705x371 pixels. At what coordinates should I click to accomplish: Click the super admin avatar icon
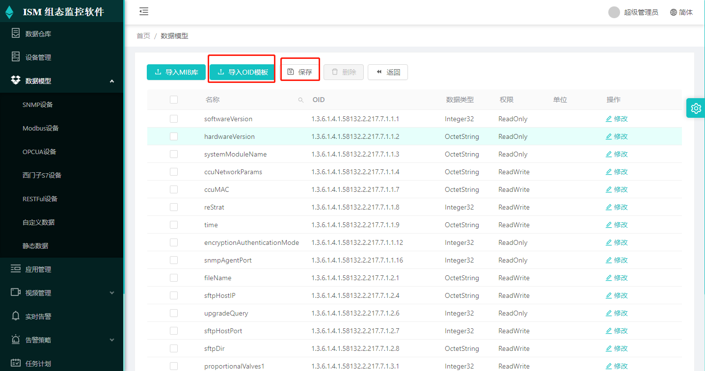point(614,12)
